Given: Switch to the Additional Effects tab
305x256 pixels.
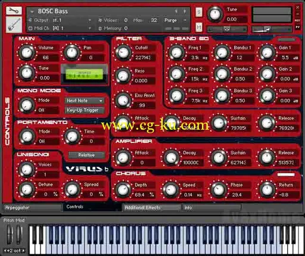Looking at the screenshot, I should 152,208.
